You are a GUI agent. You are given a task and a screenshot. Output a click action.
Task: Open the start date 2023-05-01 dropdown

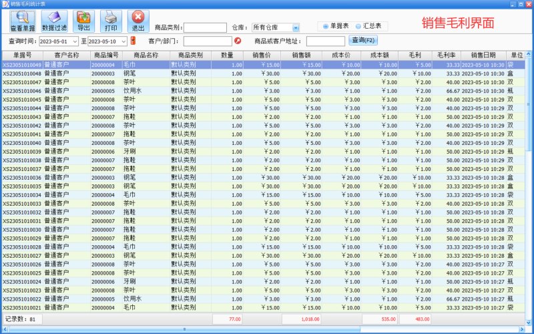(x=75, y=41)
